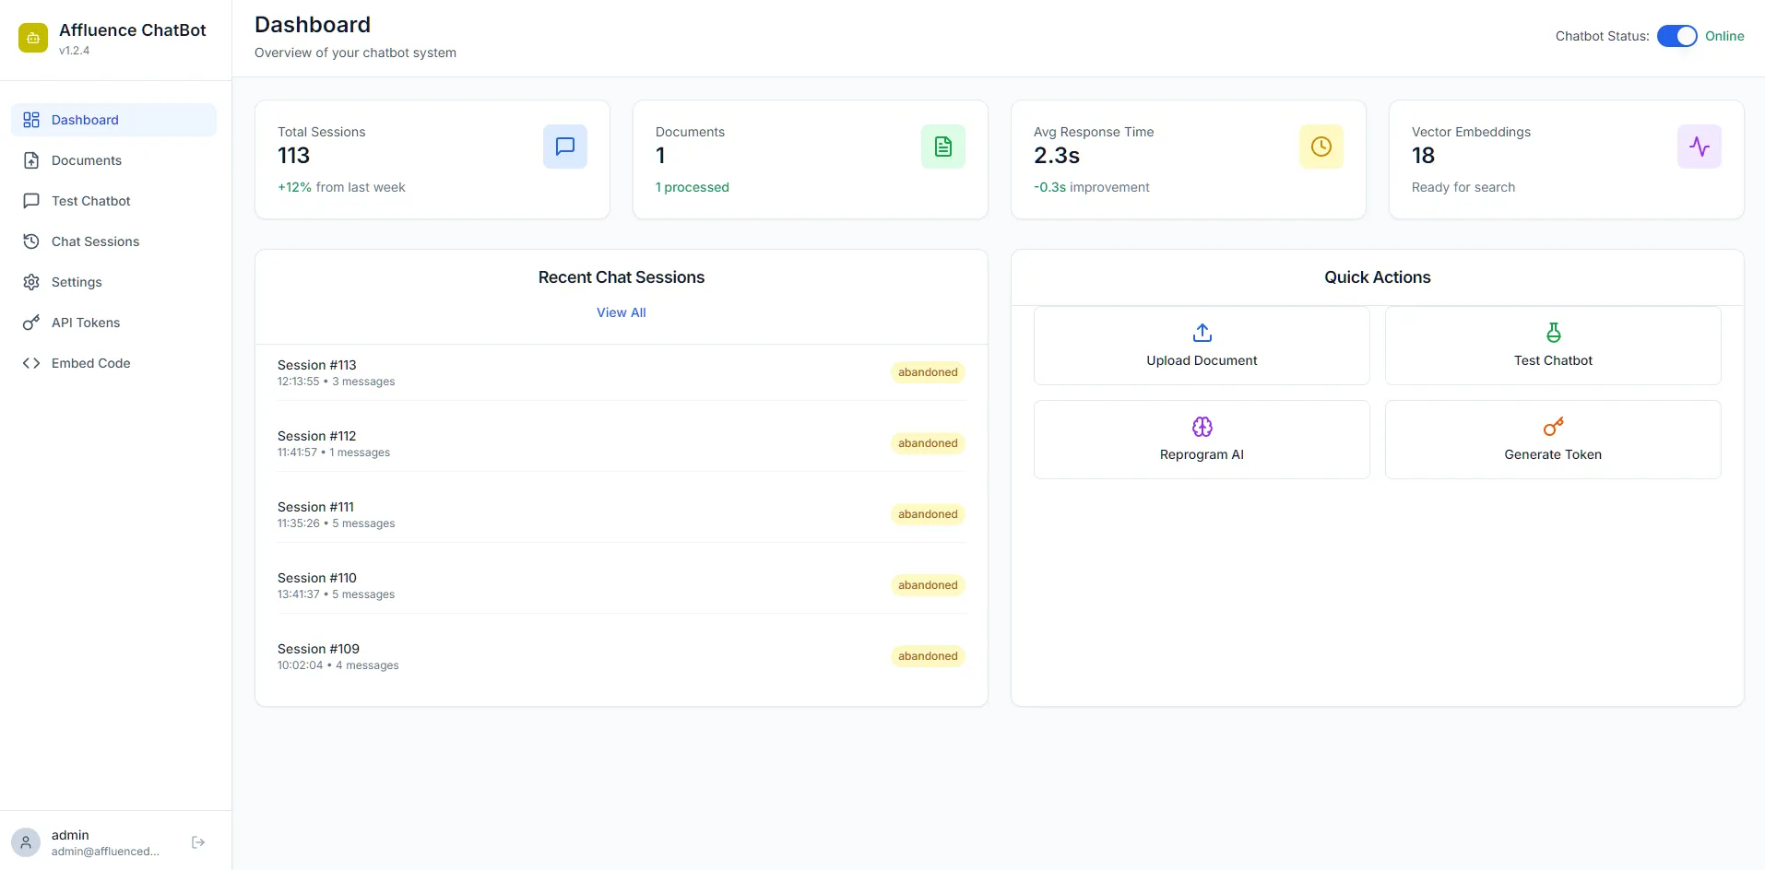
Task: Click the Affluence ChatBot logo icon
Action: (33, 38)
